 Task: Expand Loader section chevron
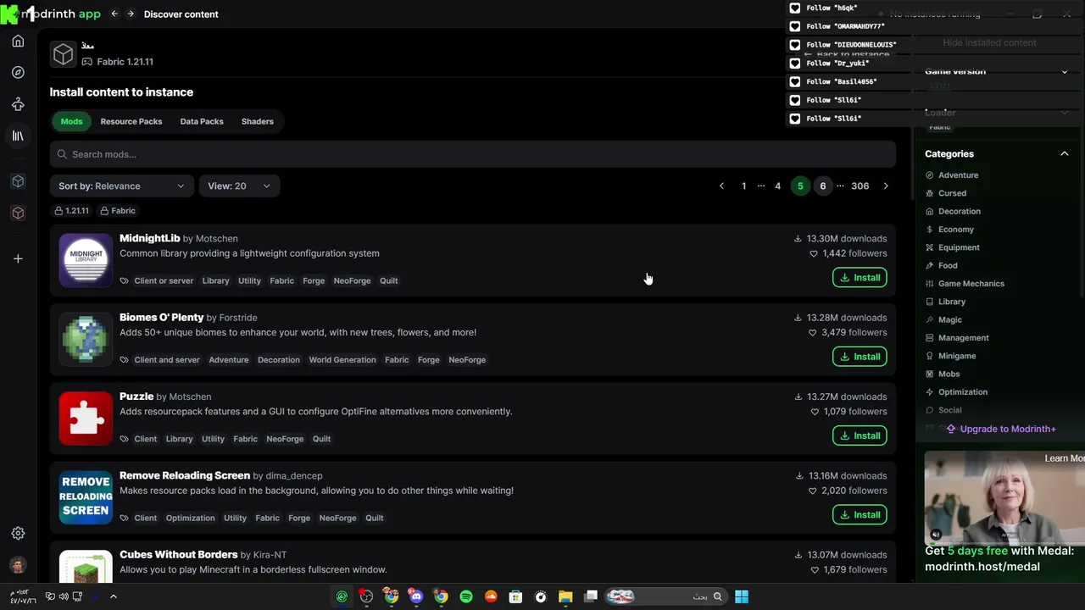click(x=1065, y=113)
